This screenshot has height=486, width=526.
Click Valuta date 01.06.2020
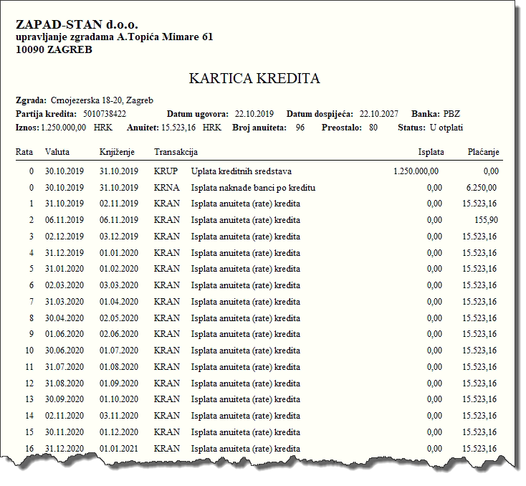[64, 334]
